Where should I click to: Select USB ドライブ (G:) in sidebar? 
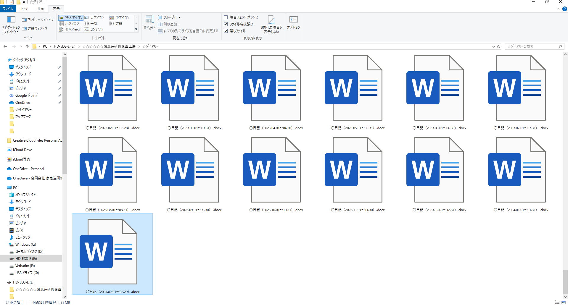pyautogui.click(x=27, y=273)
